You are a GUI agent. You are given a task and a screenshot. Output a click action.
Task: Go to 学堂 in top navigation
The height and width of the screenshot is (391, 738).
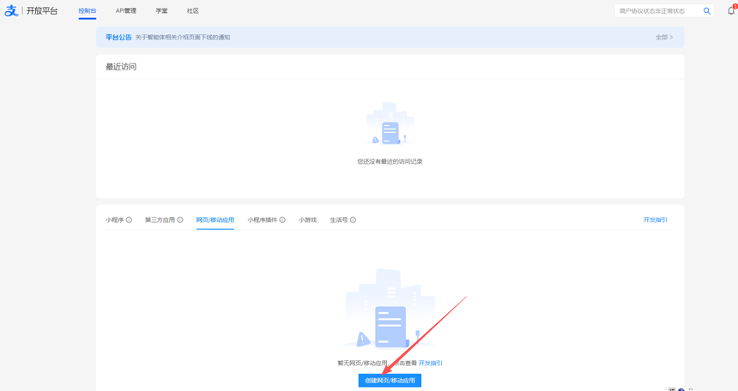[162, 11]
